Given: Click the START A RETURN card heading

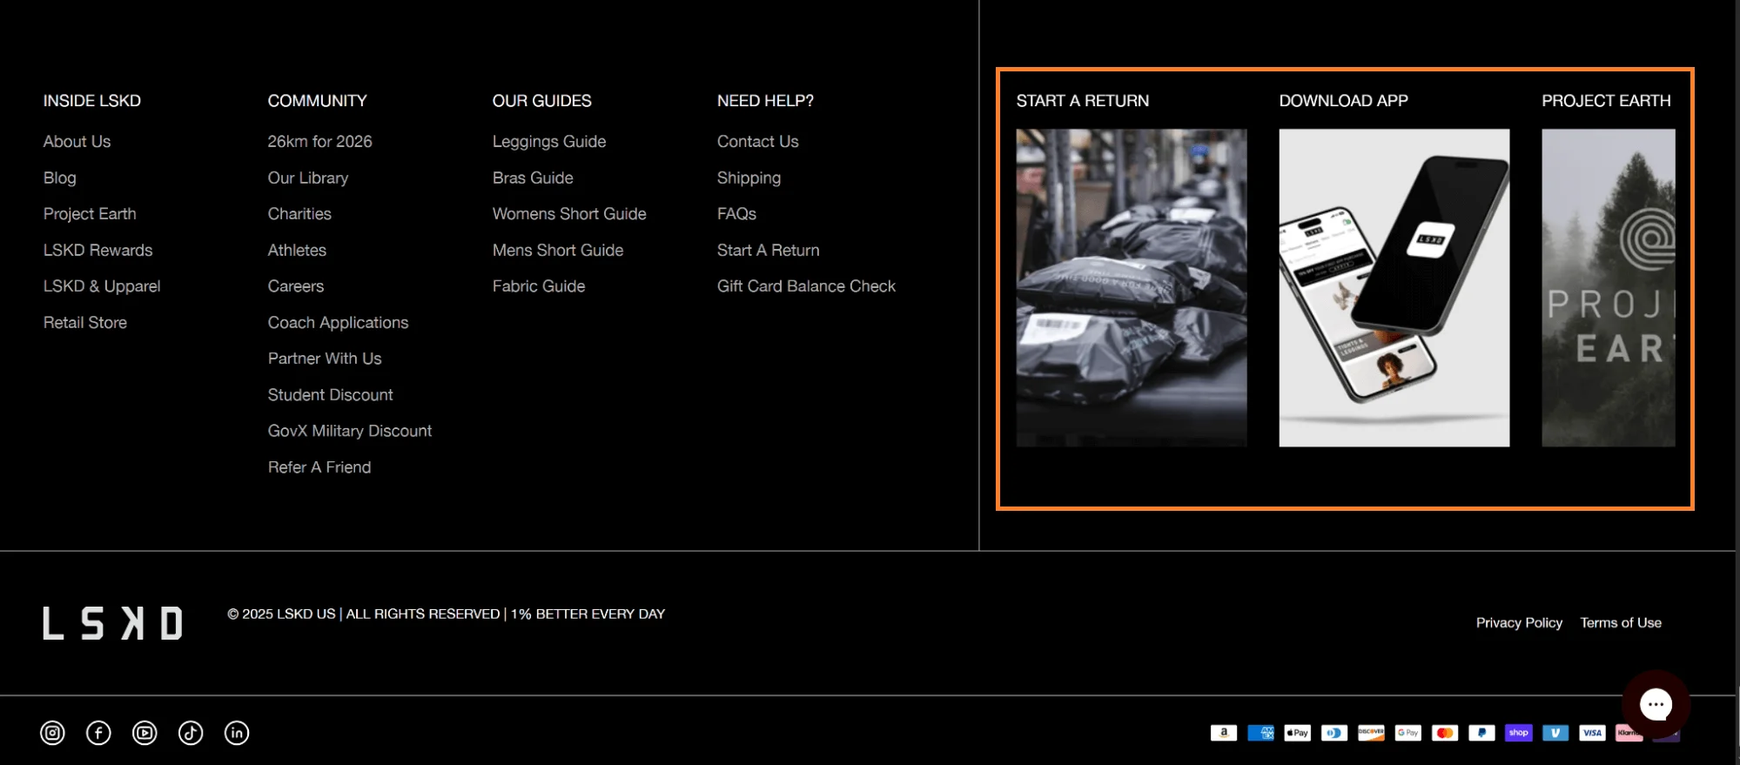Looking at the screenshot, I should tap(1083, 101).
